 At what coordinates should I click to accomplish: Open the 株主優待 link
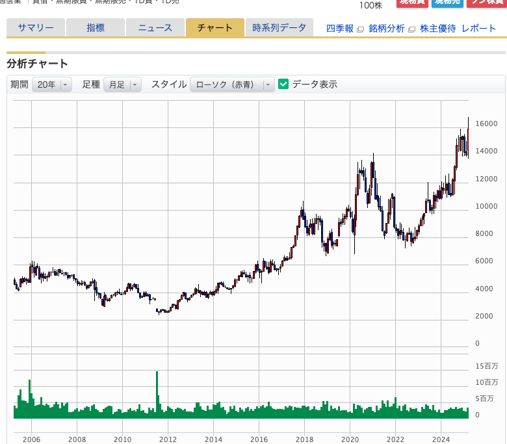[437, 29]
